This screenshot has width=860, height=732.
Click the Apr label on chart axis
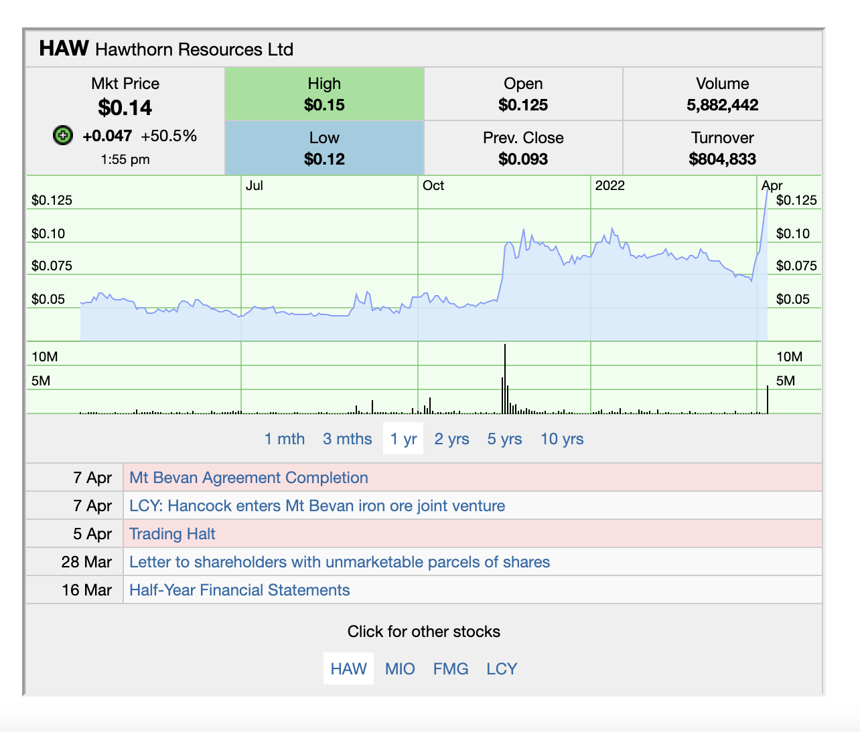[772, 185]
